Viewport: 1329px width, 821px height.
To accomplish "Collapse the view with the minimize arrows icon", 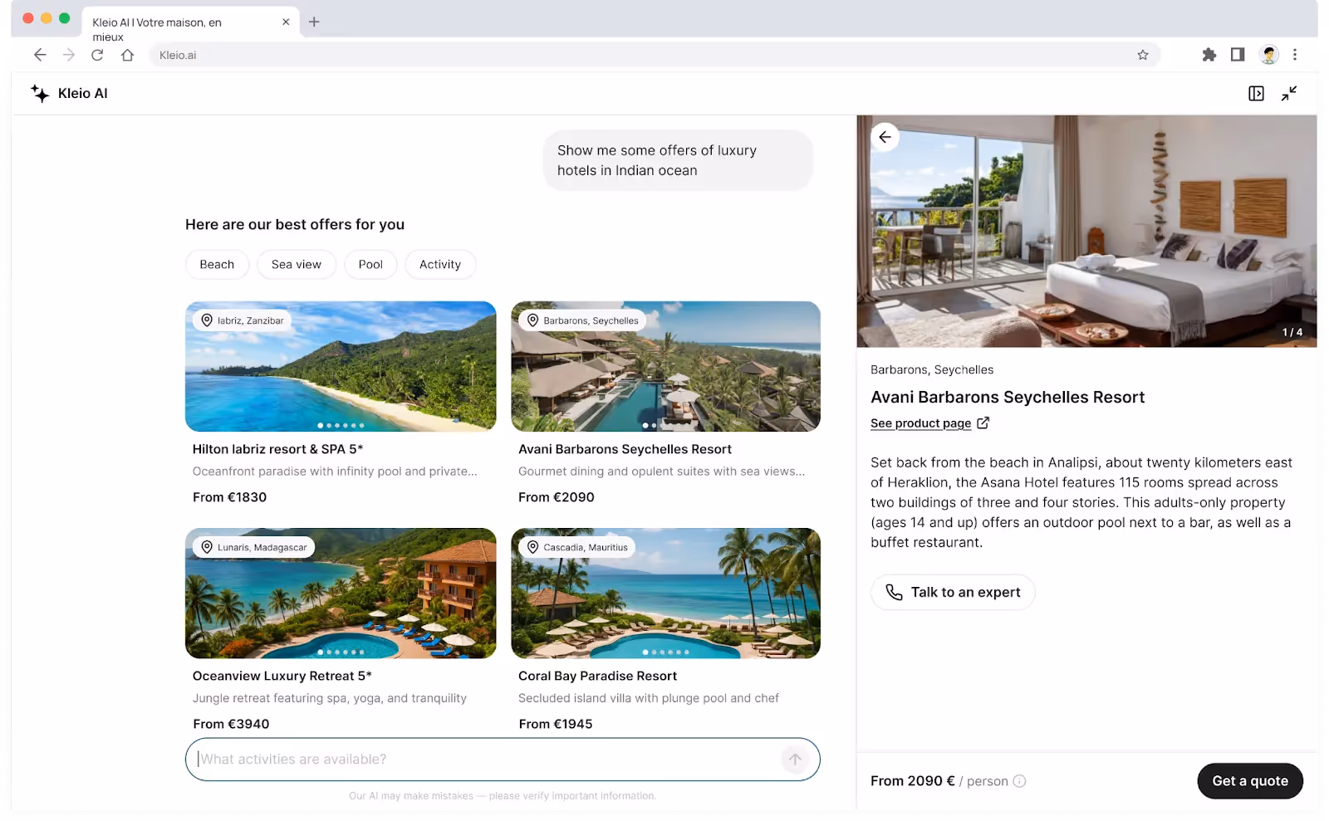I will (x=1289, y=94).
